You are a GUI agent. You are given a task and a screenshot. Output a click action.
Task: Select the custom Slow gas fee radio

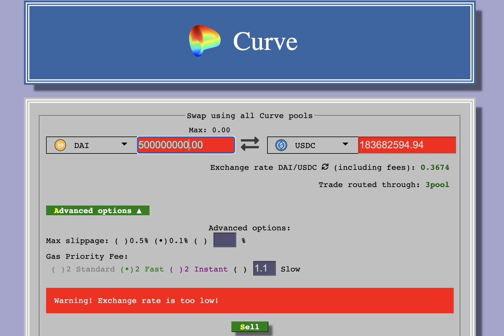240,269
